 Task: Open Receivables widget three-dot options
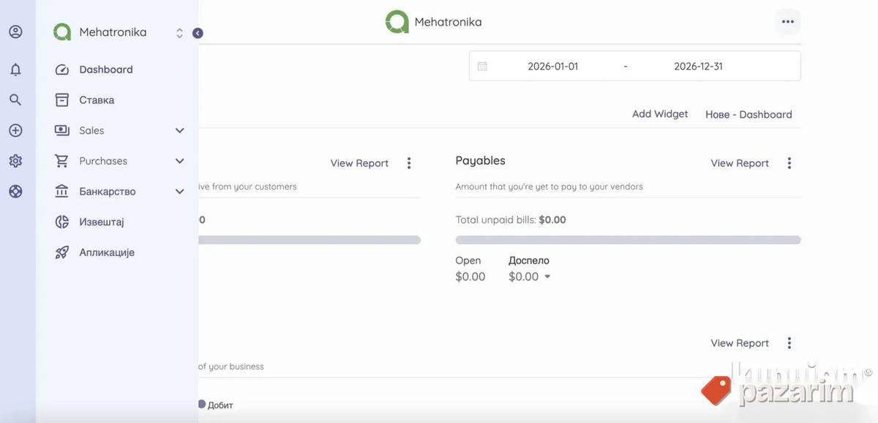point(409,163)
